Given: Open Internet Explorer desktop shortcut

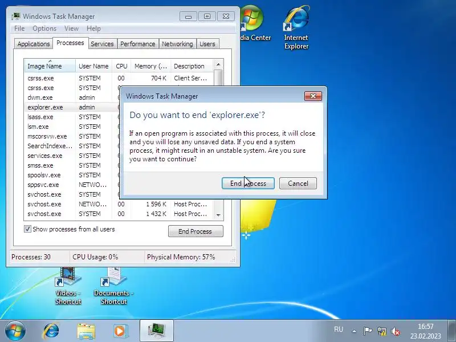Looking at the screenshot, I should (x=296, y=27).
